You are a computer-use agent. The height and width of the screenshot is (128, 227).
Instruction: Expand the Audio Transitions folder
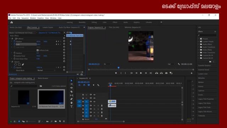(199, 47)
